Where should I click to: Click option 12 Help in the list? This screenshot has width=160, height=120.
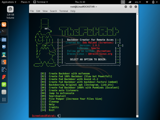pyautogui.click(x=47, y=104)
